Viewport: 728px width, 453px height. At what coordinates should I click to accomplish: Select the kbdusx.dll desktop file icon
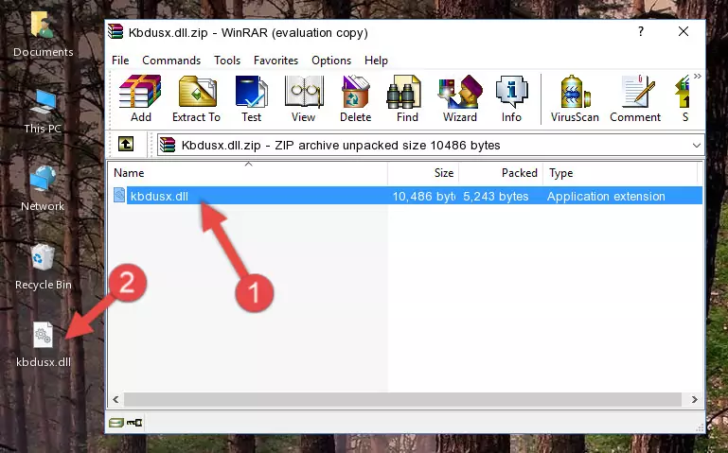pyautogui.click(x=44, y=344)
